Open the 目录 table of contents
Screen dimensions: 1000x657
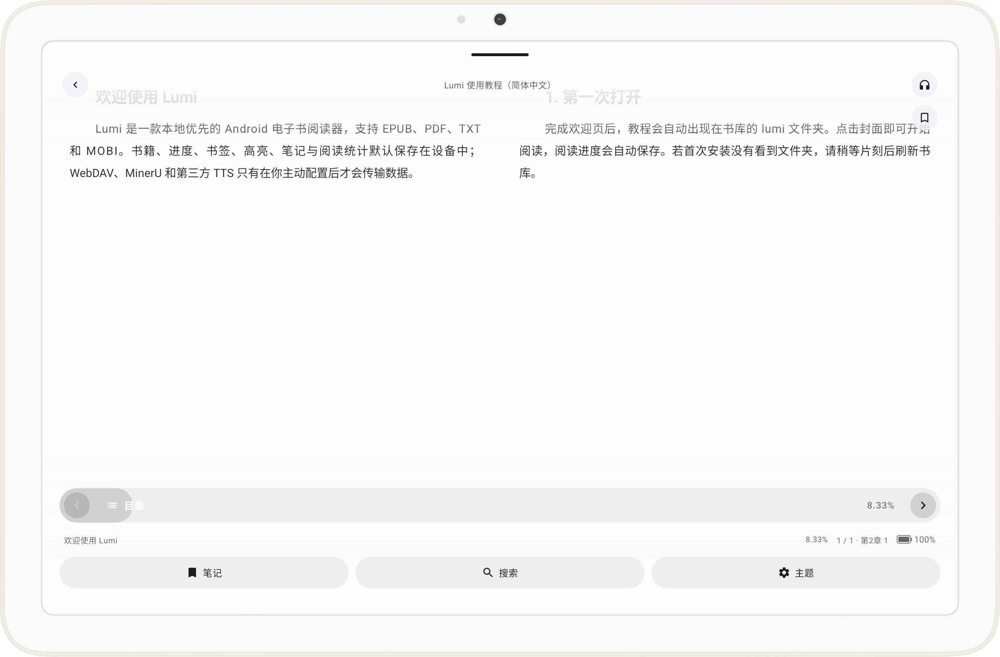[x=125, y=506]
